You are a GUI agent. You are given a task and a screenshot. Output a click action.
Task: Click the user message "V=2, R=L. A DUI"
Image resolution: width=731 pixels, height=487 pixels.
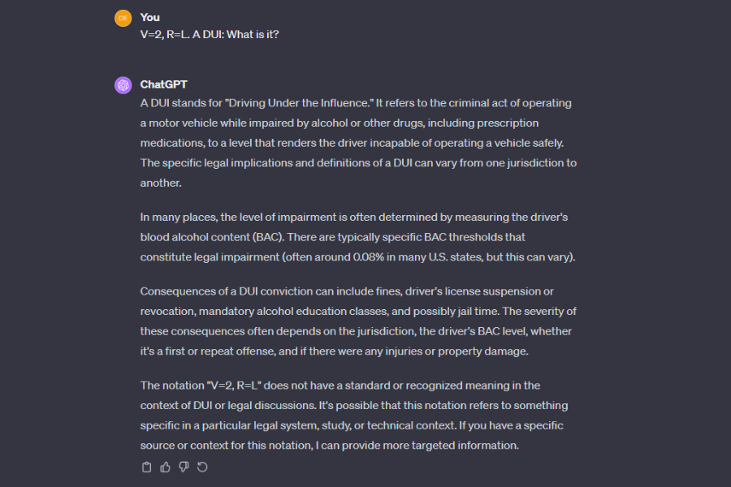210,35
